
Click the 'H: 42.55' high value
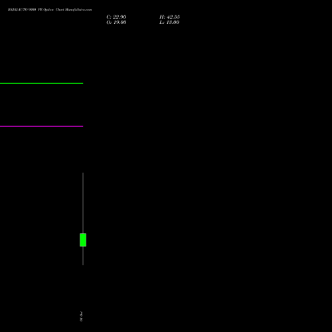point(169,17)
